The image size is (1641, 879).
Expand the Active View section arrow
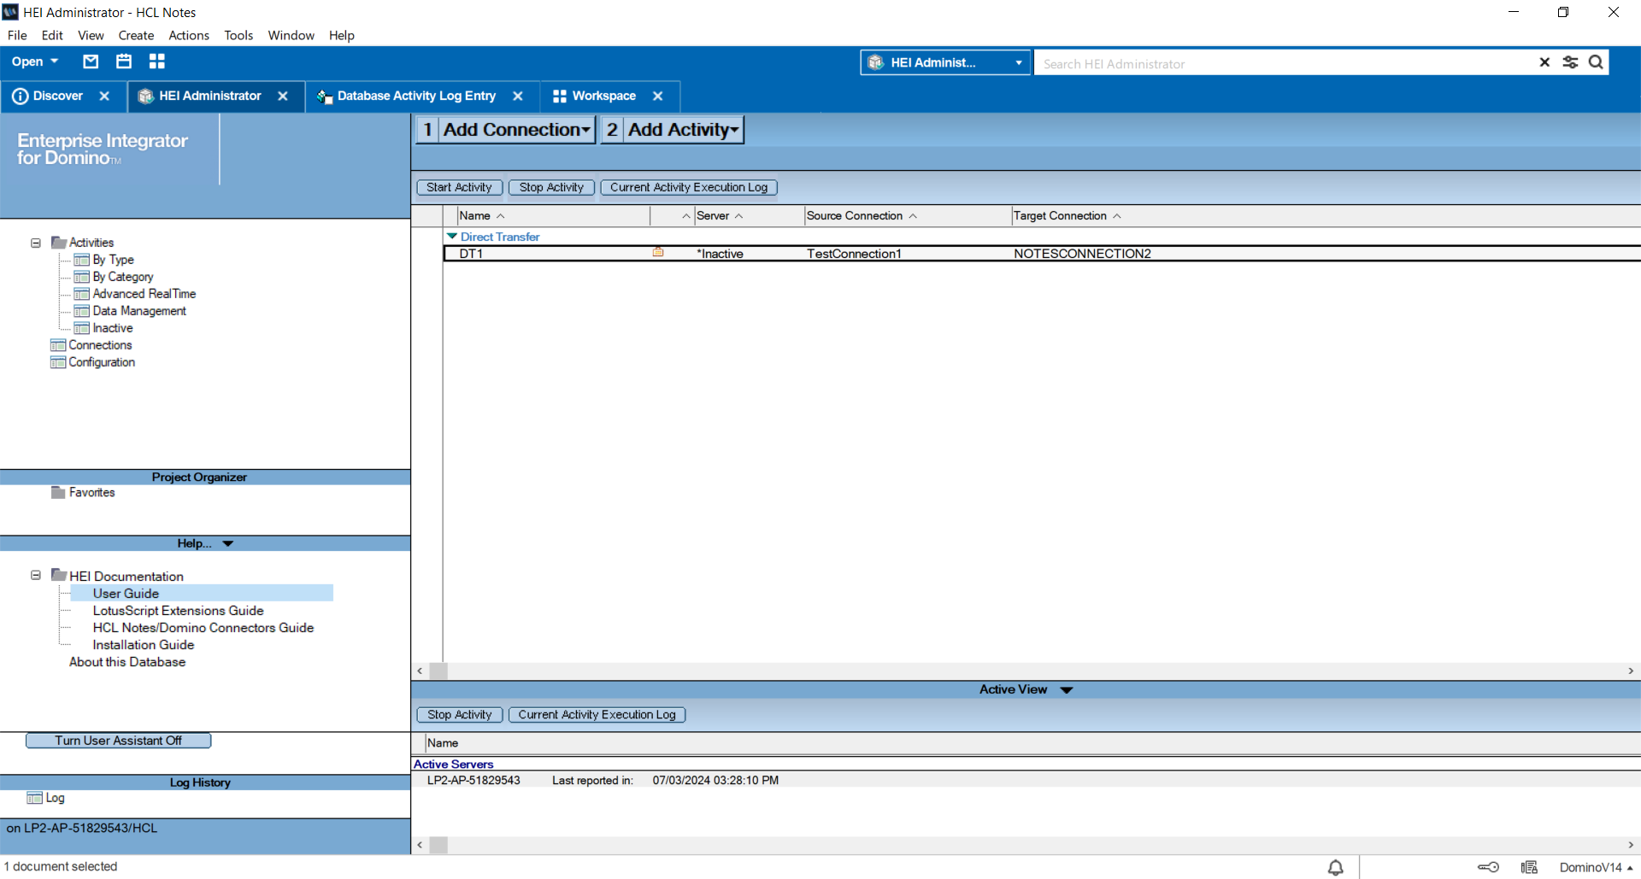click(1067, 689)
